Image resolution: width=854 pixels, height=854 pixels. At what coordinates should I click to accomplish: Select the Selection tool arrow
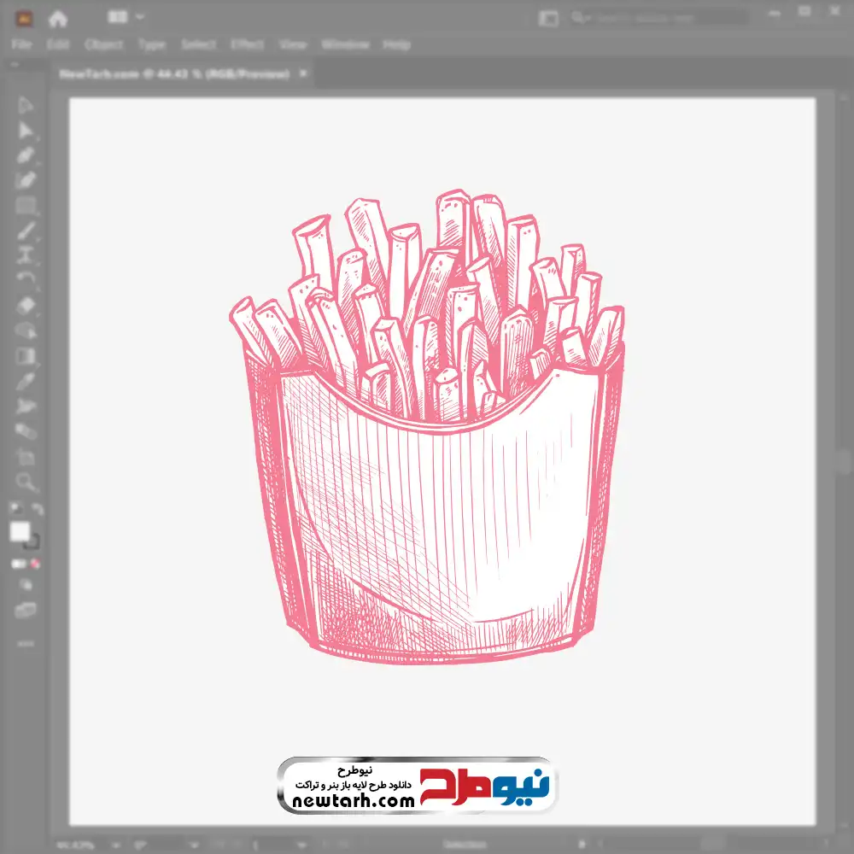(x=26, y=106)
